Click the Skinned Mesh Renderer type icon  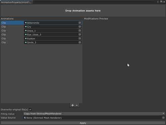pyautogui.click(x=25, y=118)
